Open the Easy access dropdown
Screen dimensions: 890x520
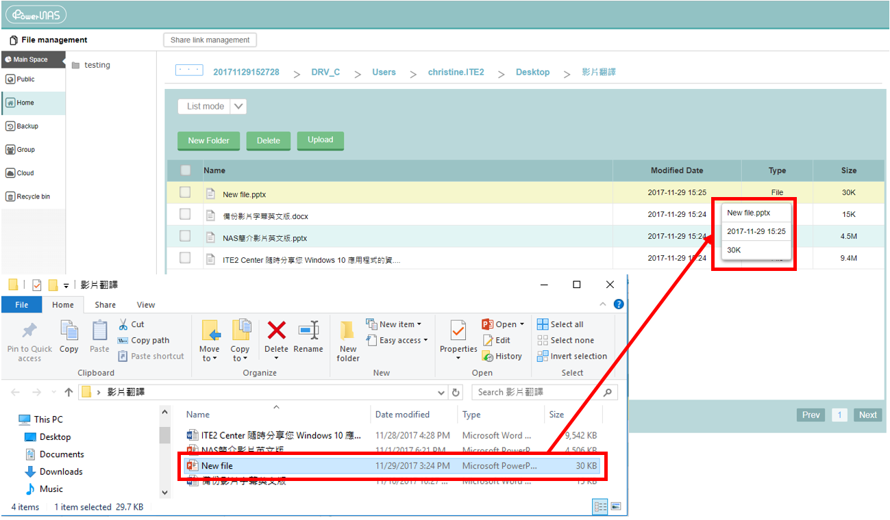pyautogui.click(x=397, y=340)
